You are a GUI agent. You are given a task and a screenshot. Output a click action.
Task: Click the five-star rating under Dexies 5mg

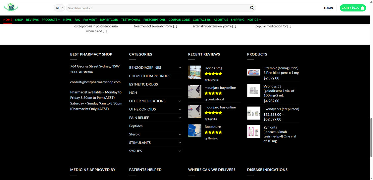(213, 74)
